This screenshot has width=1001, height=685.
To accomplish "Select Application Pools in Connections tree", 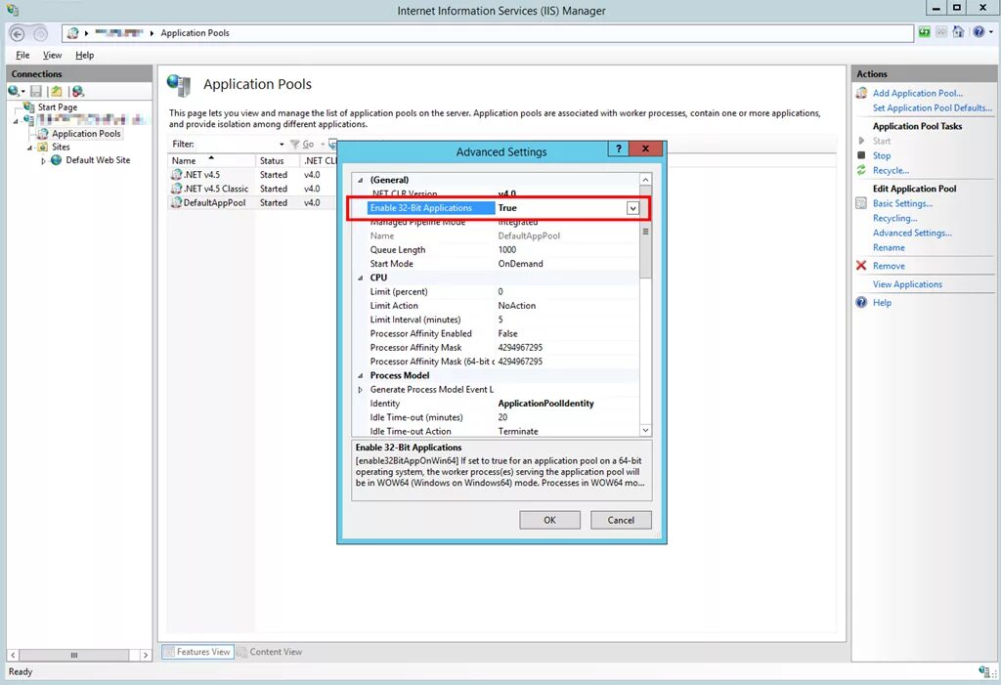I will pyautogui.click(x=86, y=134).
